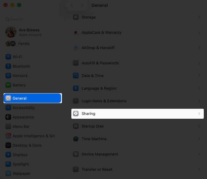Select Wallpaper label in the sidebar
This screenshot has height=179, width=207.
tap(22, 174)
